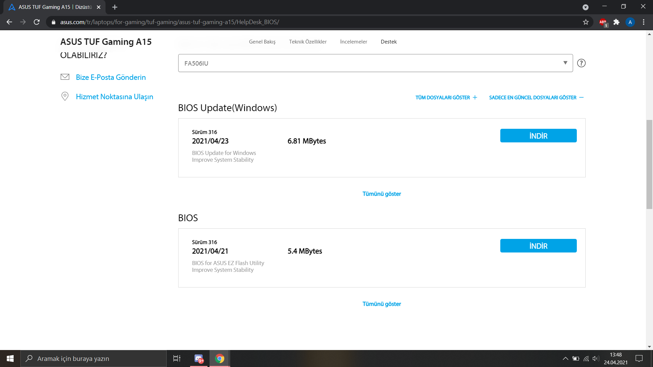Open the Bize E-Posta Gönderin link
The height and width of the screenshot is (367, 653).
point(111,77)
